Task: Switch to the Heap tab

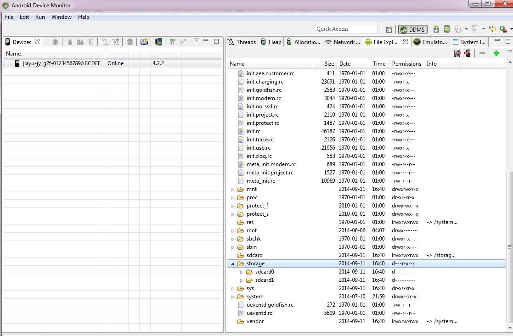Action: pyautogui.click(x=271, y=42)
